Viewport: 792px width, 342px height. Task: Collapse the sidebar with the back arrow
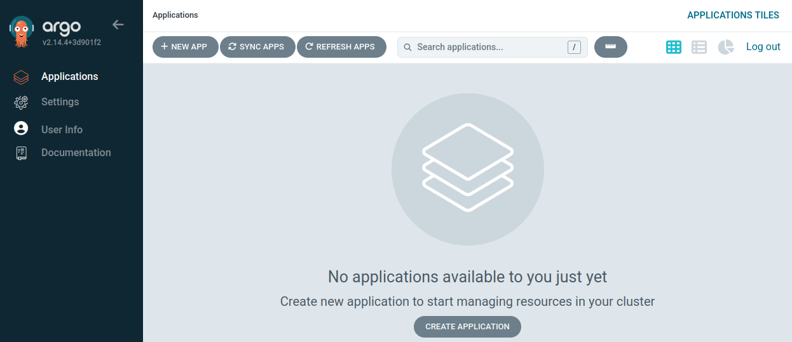[118, 25]
